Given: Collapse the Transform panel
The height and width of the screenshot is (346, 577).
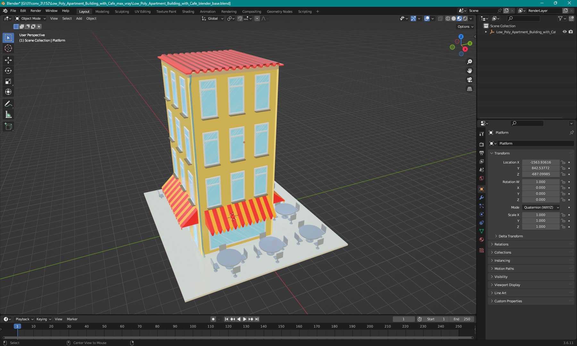Looking at the screenshot, I should 502,153.
